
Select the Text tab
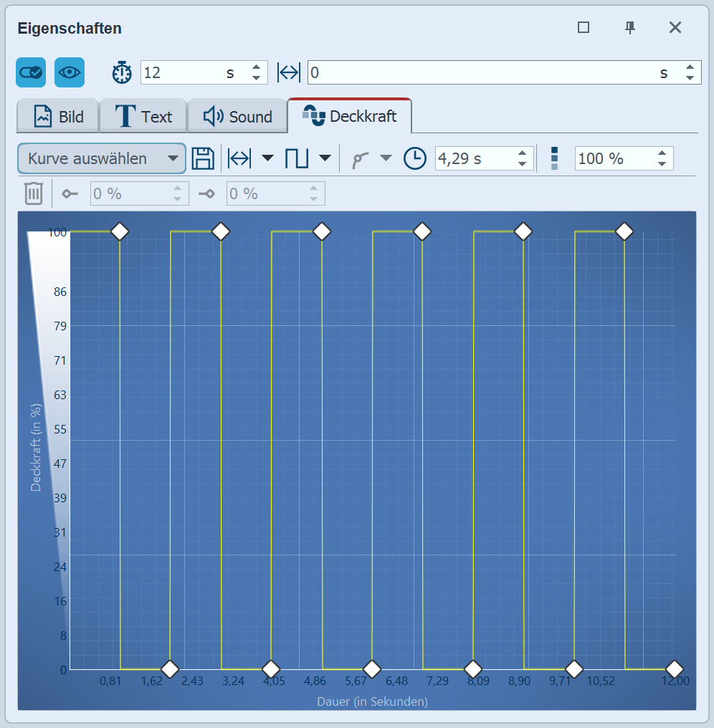pos(143,117)
